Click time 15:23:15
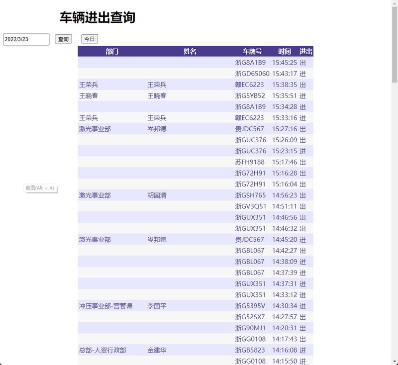The image size is (398, 365). pos(285,151)
